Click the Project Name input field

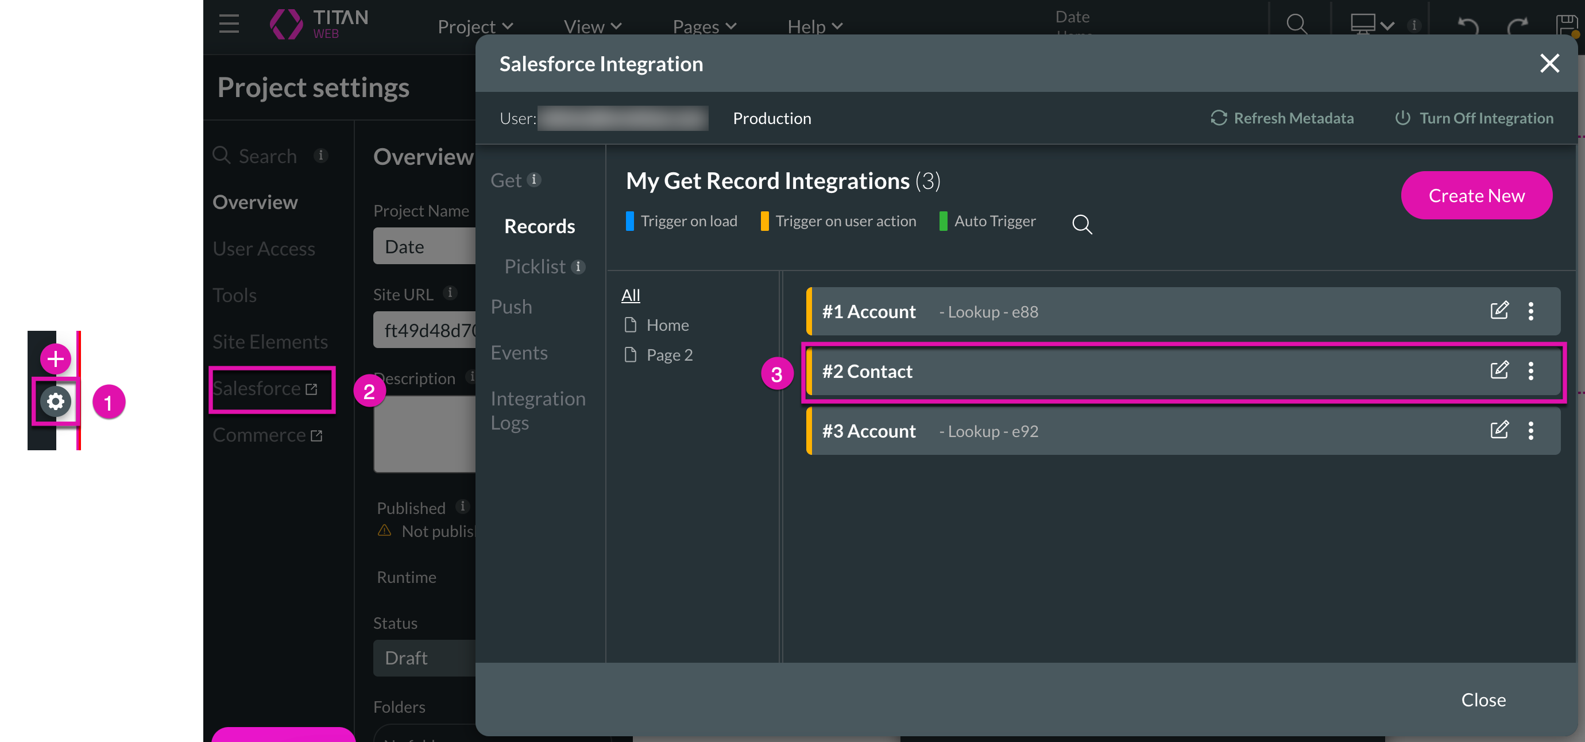pos(424,246)
